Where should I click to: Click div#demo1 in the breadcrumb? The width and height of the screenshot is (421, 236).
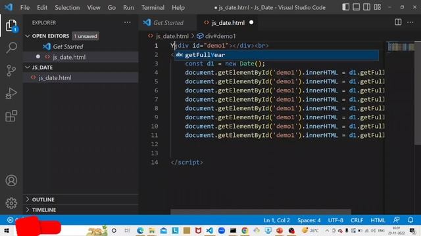click(220, 36)
